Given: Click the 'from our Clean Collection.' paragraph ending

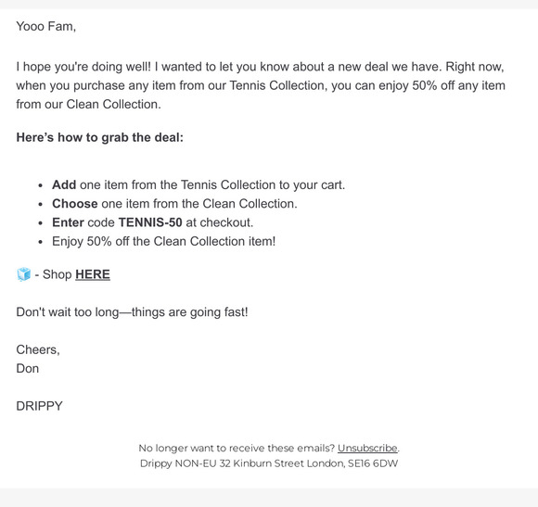Looking at the screenshot, I should (88, 104).
